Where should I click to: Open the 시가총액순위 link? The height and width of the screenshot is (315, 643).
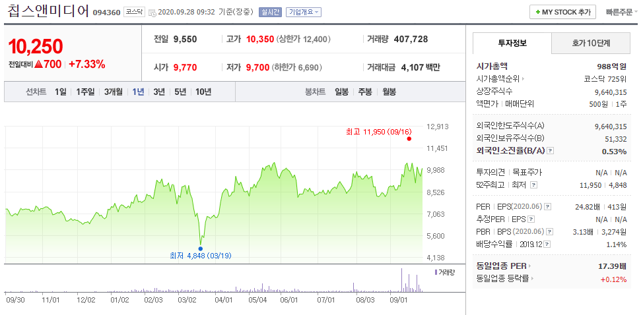coord(498,78)
